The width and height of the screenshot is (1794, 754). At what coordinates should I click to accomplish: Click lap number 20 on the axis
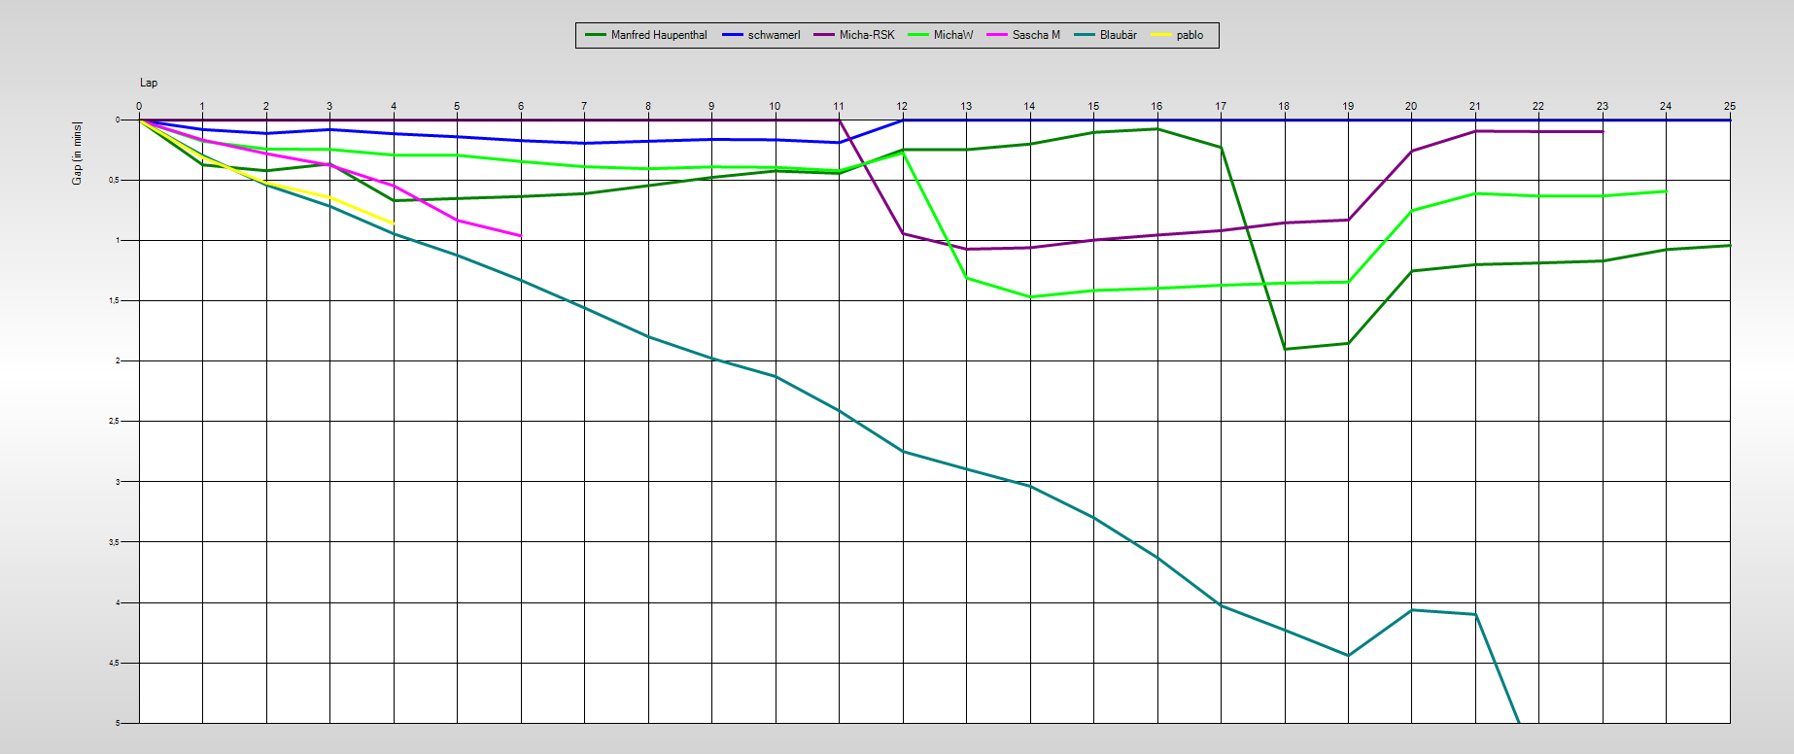click(x=1411, y=106)
